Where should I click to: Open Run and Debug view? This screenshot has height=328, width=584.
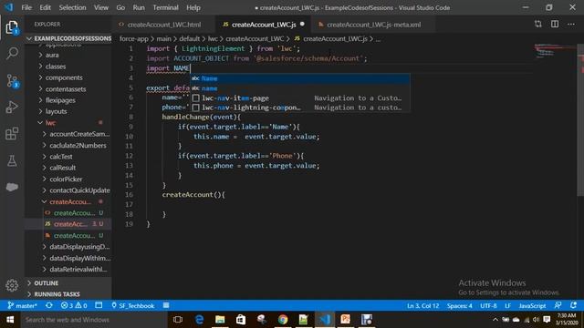tap(12, 108)
